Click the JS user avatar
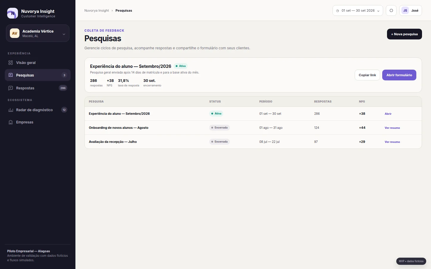431x269 pixels. [x=405, y=10]
